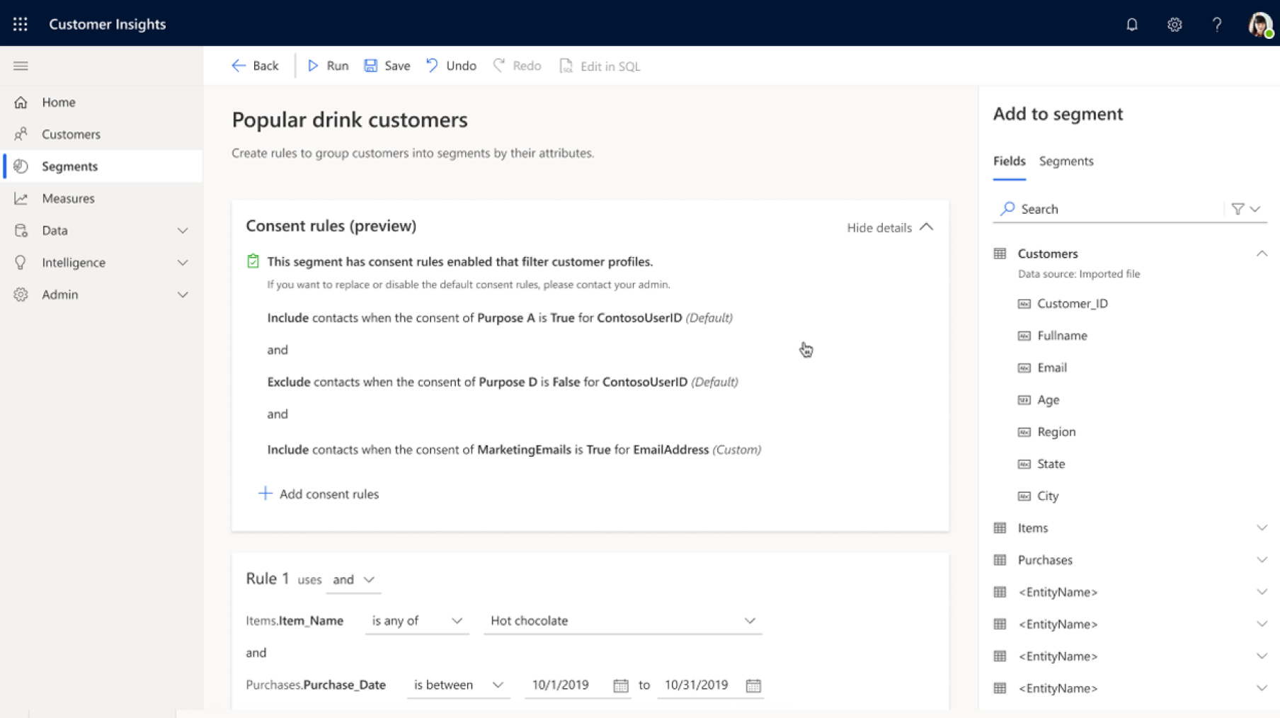
Task: Expand the Data menu chevron
Action: pyautogui.click(x=183, y=231)
